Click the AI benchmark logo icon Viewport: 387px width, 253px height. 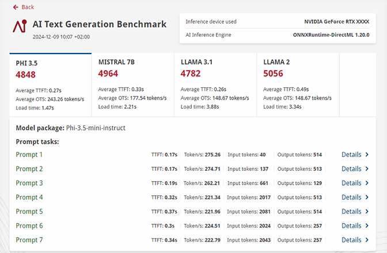21,27
